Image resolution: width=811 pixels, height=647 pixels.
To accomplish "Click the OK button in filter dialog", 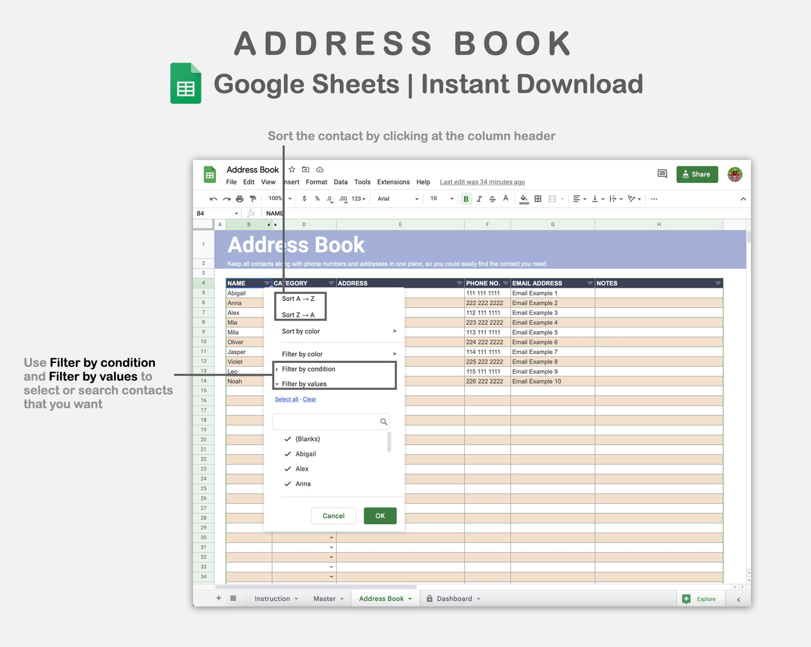I will point(380,516).
